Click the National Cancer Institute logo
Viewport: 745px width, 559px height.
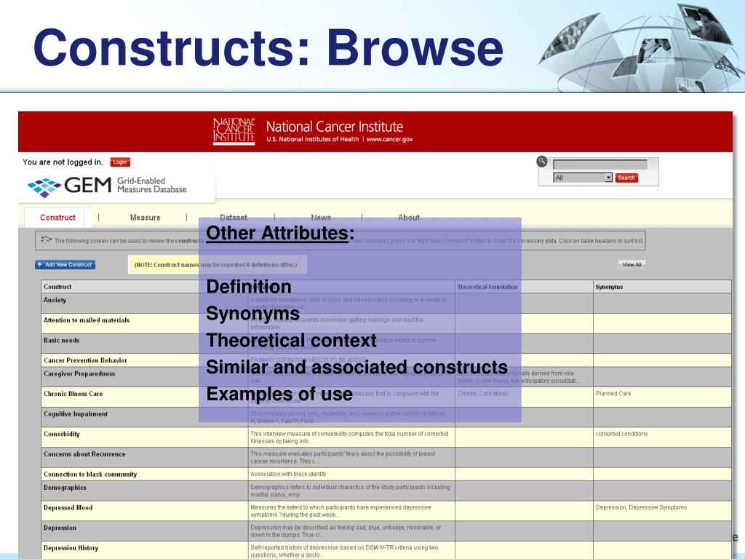(x=234, y=131)
